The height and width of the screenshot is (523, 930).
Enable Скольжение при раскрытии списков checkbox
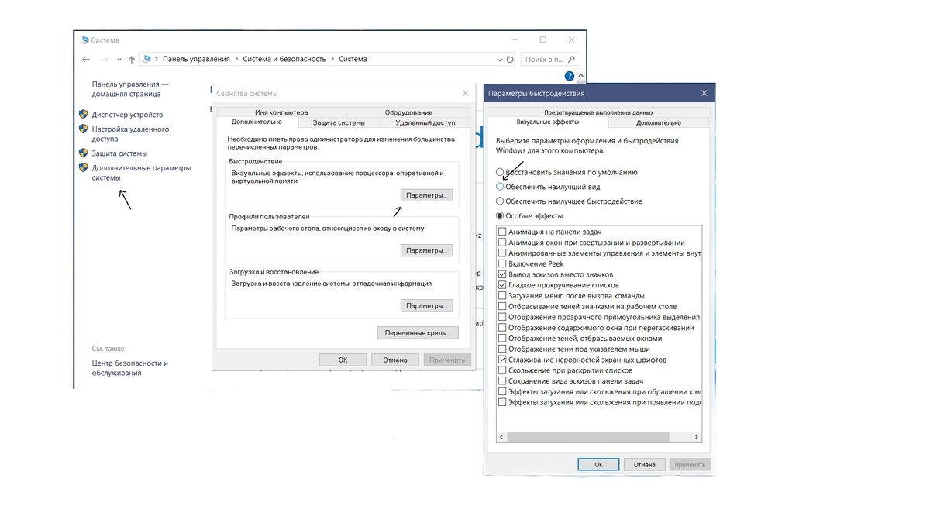click(503, 370)
